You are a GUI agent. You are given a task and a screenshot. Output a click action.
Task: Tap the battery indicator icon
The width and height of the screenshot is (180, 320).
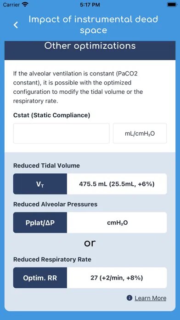(x=171, y=5)
